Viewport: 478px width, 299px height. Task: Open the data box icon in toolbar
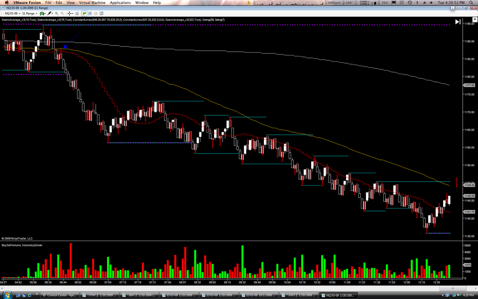(77, 13)
